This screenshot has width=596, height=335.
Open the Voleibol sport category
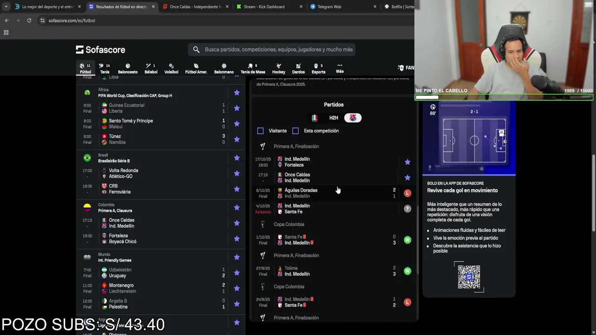click(x=171, y=68)
